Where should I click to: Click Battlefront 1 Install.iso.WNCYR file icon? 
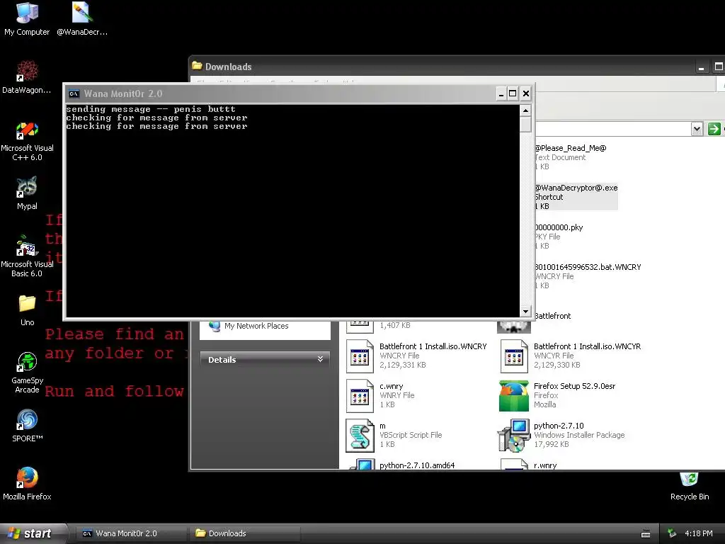(x=514, y=356)
